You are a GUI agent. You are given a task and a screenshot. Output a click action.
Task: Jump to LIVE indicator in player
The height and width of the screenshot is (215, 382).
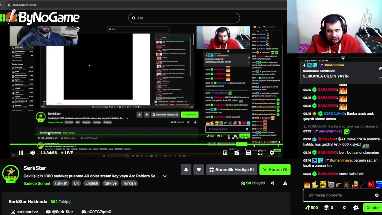point(67,153)
